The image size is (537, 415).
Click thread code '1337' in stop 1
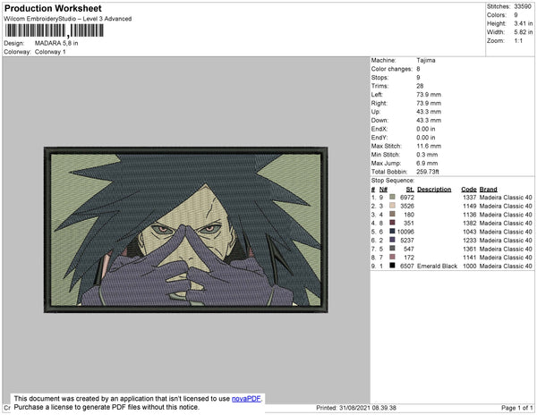470,198
